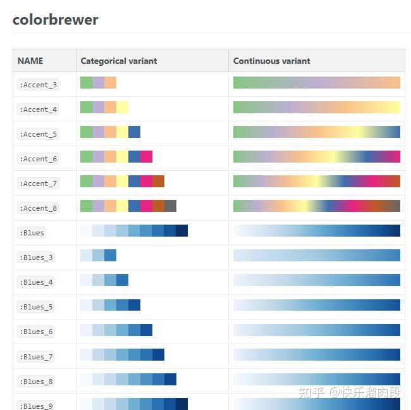Click the pink swatch in the :Accent_6 row

point(146,157)
